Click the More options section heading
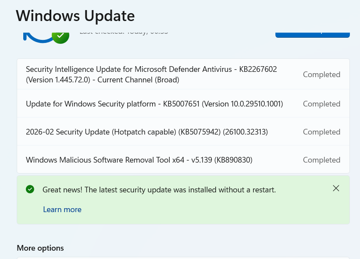Viewport: 360px width, 259px height. tap(40, 248)
